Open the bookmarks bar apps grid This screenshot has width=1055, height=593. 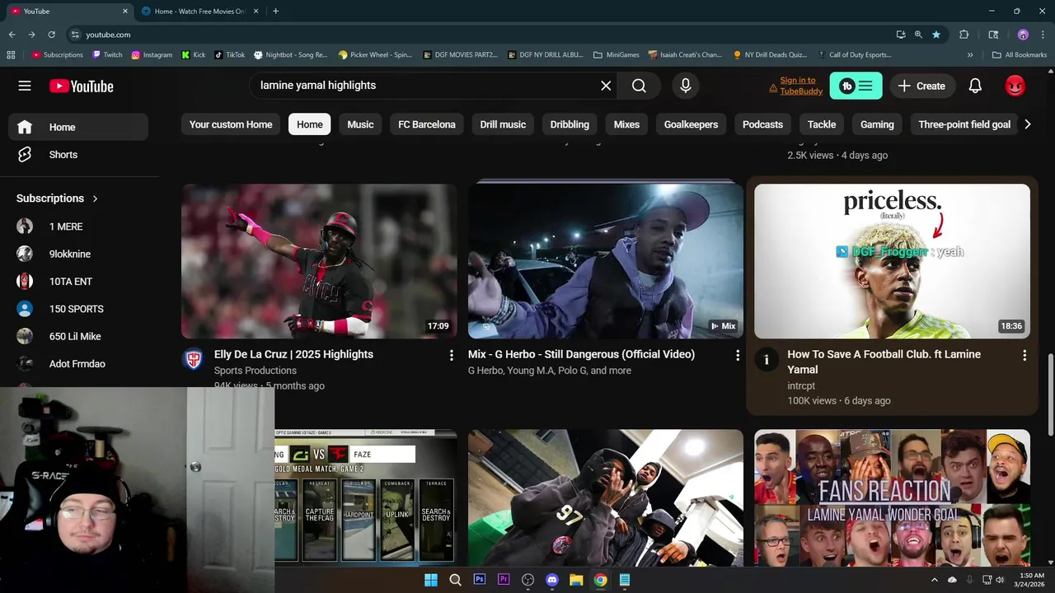point(11,55)
